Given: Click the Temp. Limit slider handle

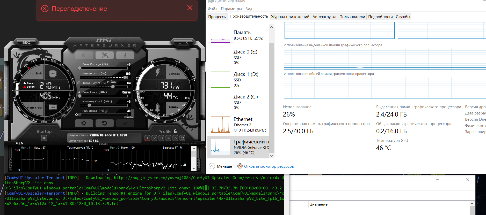Looking at the screenshot, I should [x=113, y=87].
